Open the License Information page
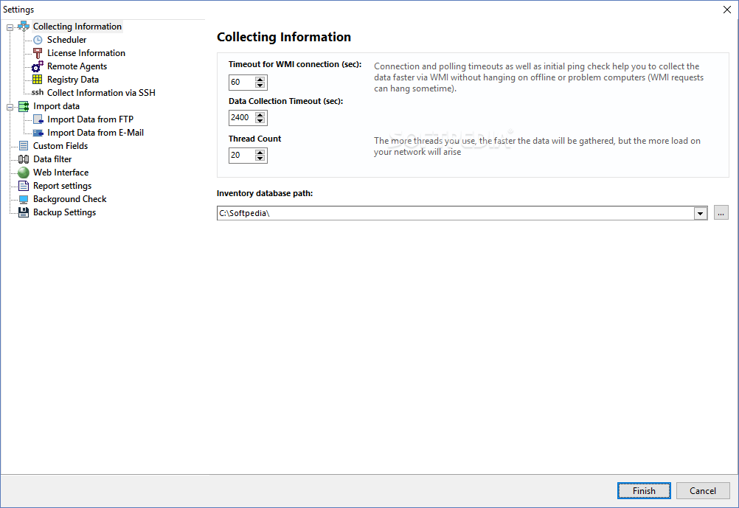 click(86, 53)
